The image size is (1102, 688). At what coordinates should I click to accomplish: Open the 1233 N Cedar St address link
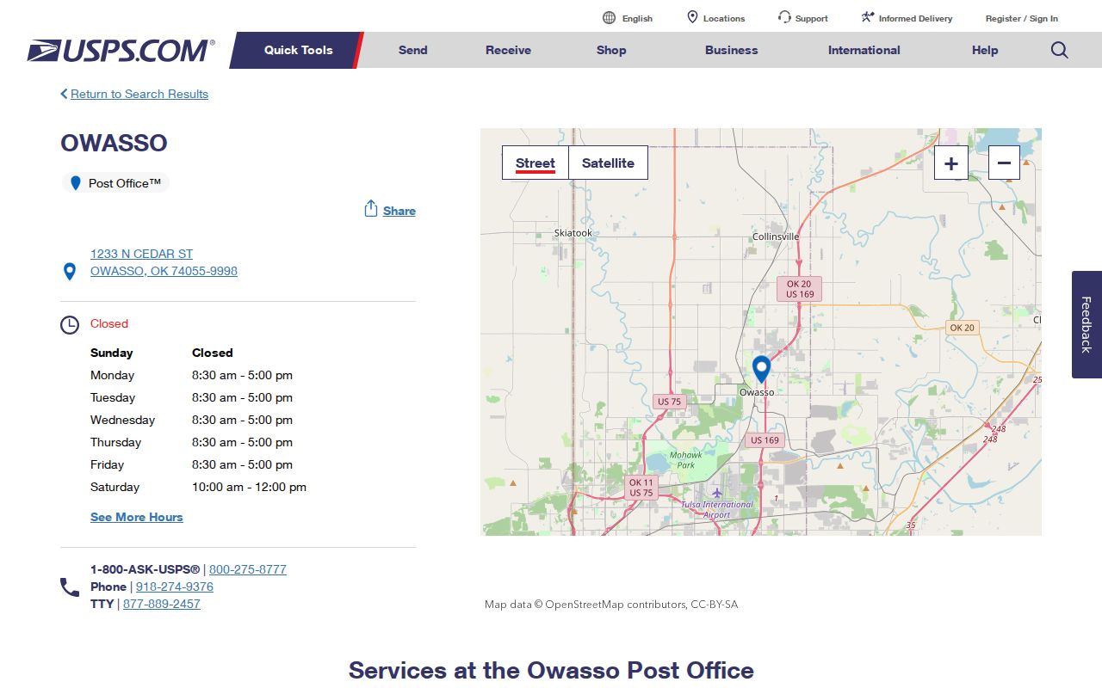tap(164, 262)
